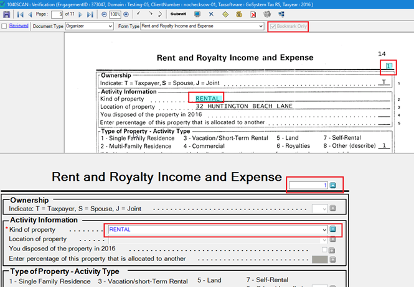Go to the previous page
This screenshot has width=414, height=287.
[29, 14]
